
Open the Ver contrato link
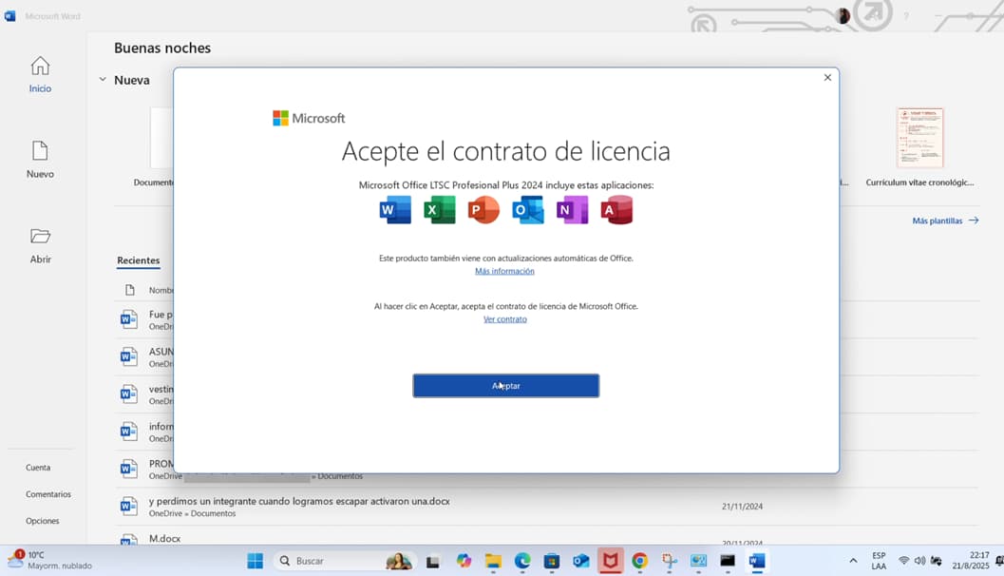[504, 319]
